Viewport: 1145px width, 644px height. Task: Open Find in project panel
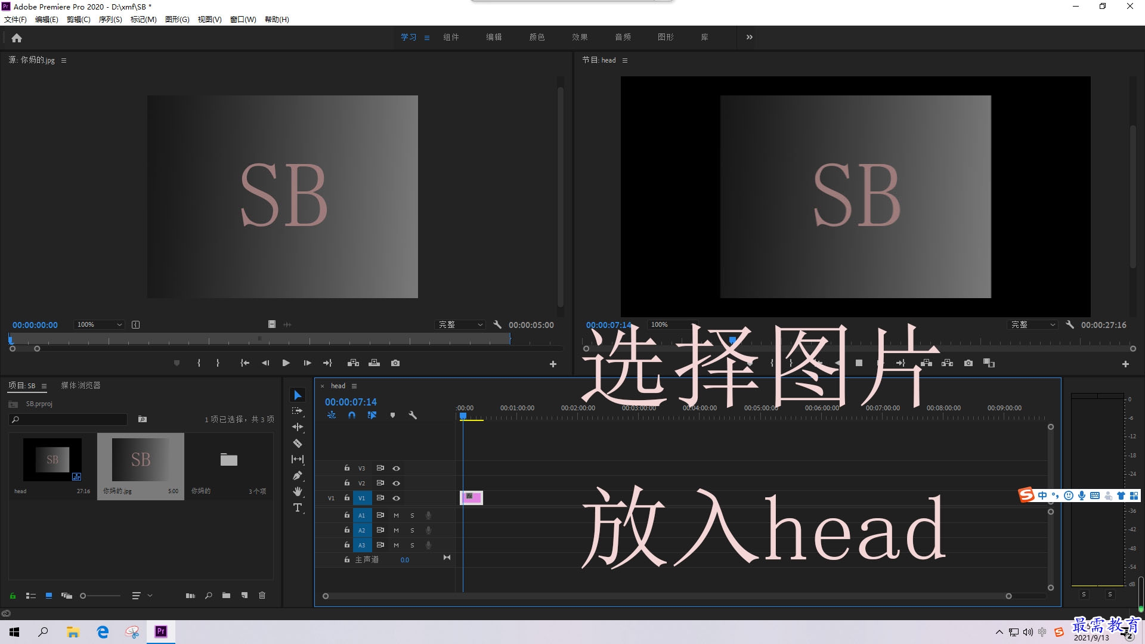[x=208, y=595]
